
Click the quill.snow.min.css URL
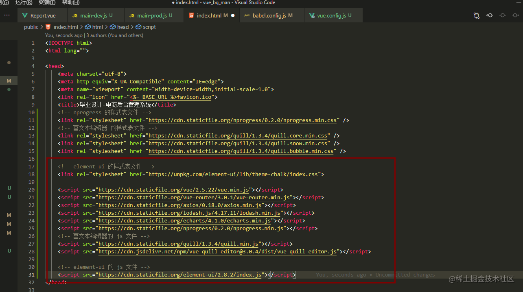pos(238,144)
